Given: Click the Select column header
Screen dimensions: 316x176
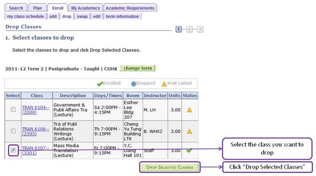Looking at the screenshot, I should click(x=13, y=95).
